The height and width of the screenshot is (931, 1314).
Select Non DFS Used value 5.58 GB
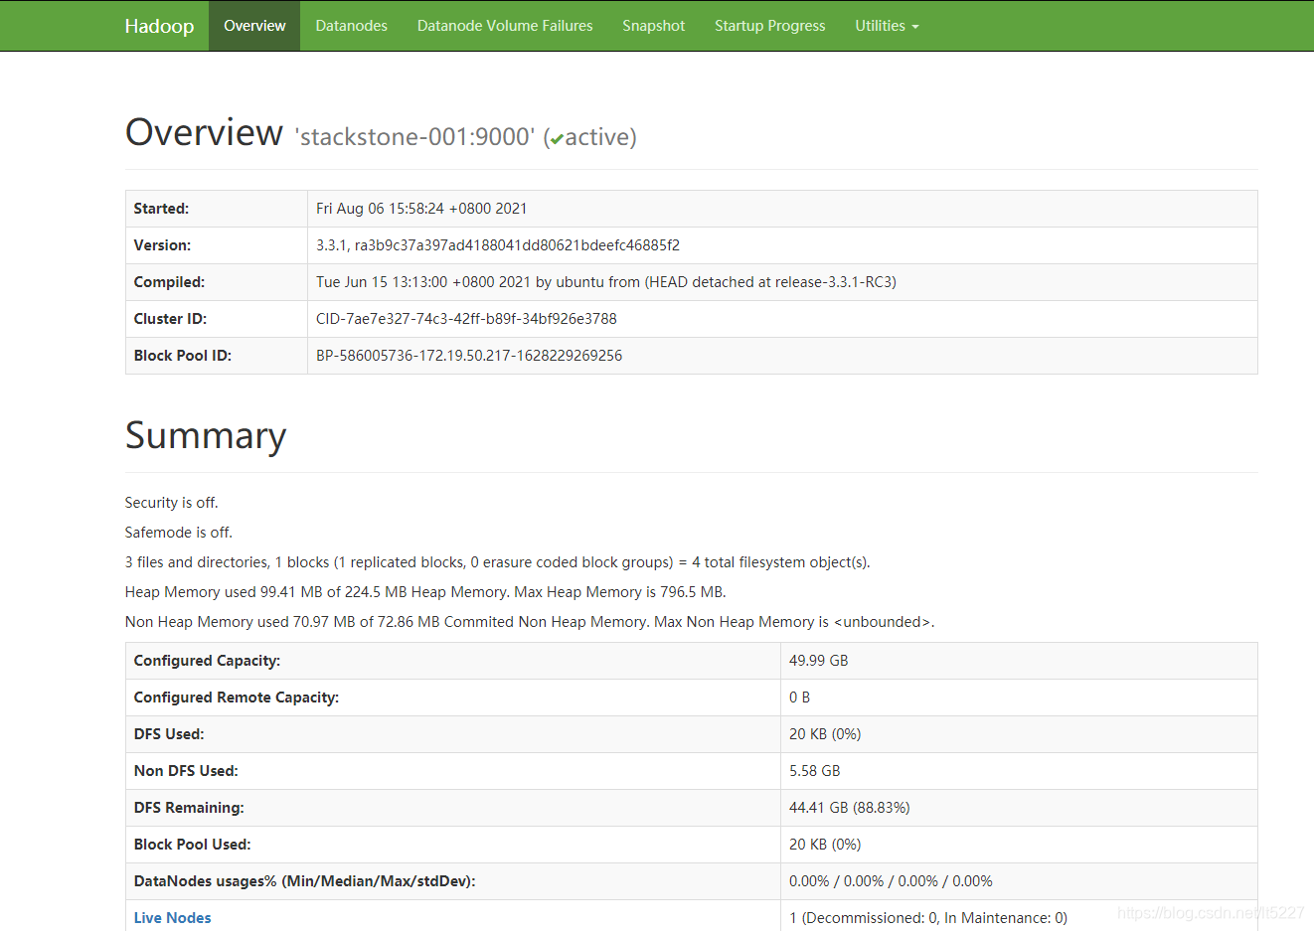click(x=814, y=771)
